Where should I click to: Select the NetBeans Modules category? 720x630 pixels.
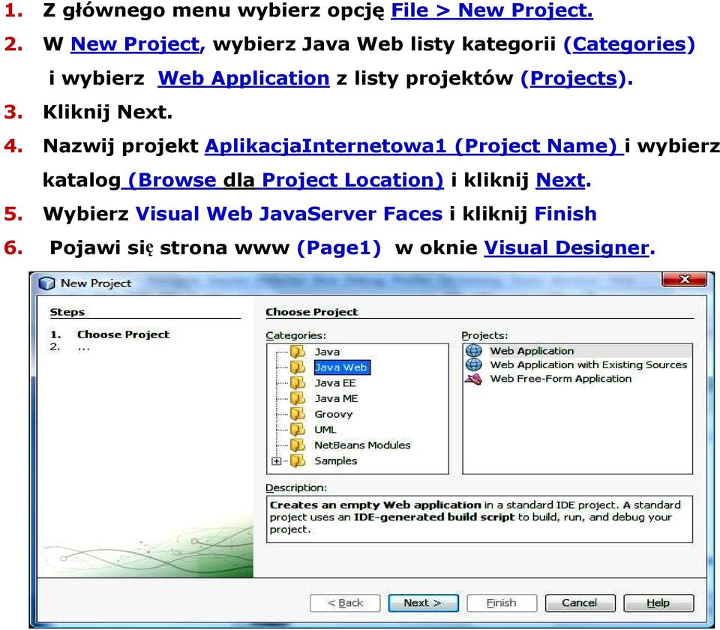click(x=362, y=445)
